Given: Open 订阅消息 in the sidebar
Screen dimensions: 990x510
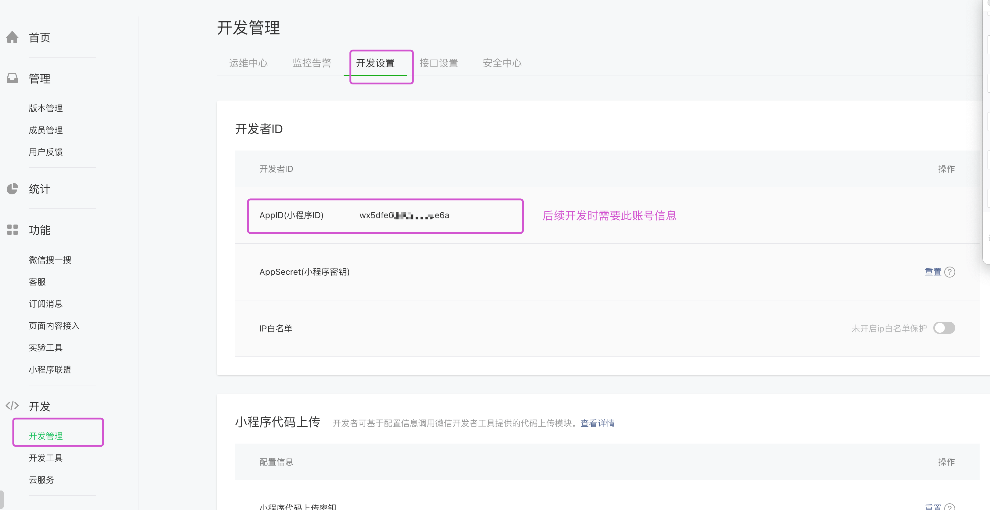Looking at the screenshot, I should click(46, 303).
